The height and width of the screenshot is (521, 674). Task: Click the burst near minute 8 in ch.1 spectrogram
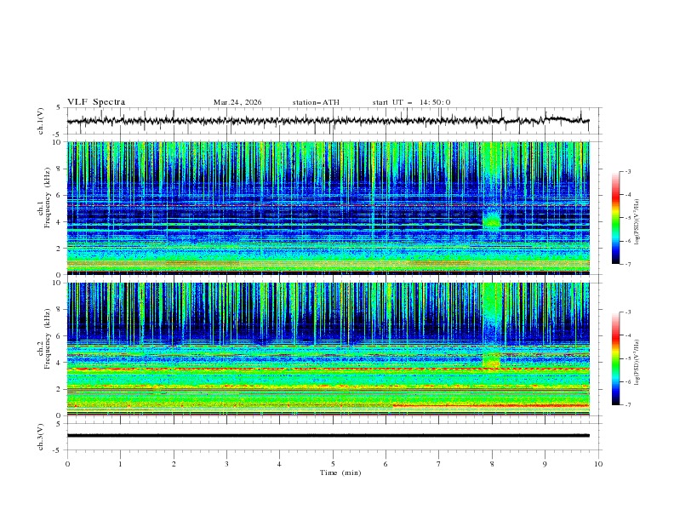pos(491,219)
